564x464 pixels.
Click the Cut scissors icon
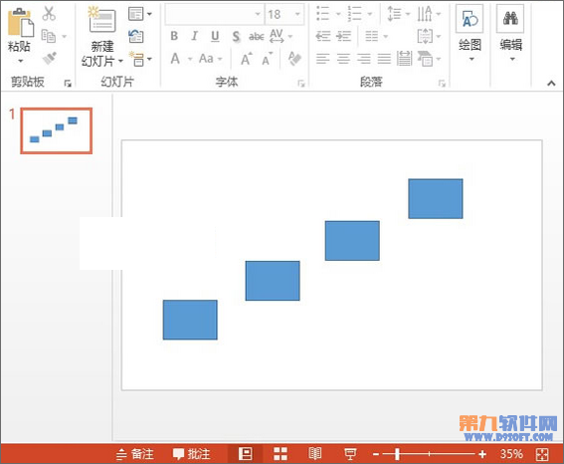[x=49, y=14]
